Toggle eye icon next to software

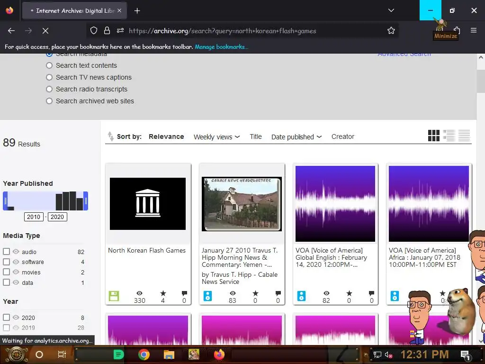pyautogui.click(x=16, y=262)
